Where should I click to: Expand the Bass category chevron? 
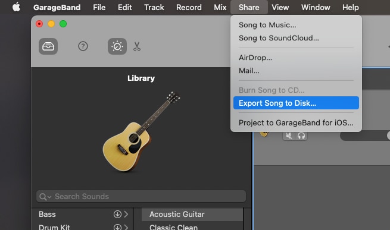click(126, 214)
